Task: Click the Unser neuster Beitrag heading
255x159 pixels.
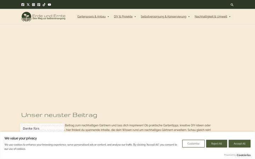Action: tap(59, 115)
